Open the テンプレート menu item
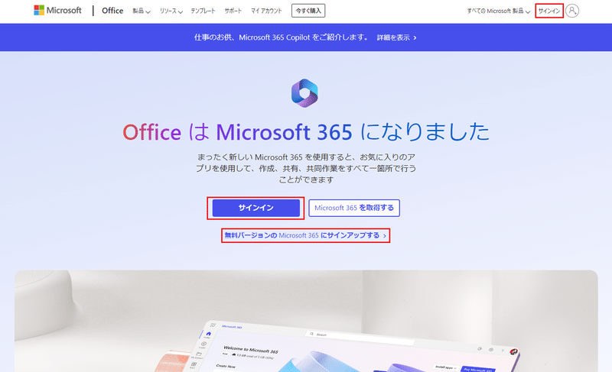This screenshot has height=372, width=612. (x=203, y=11)
